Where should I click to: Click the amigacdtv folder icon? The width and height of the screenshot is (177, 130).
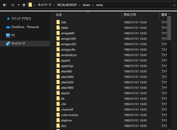[58, 49]
